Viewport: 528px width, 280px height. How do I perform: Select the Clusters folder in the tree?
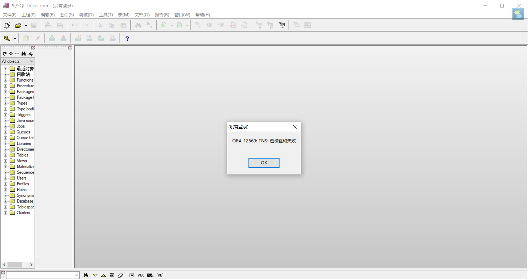pos(23,213)
